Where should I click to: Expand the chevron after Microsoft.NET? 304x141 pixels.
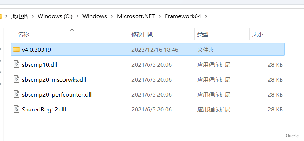160,16
